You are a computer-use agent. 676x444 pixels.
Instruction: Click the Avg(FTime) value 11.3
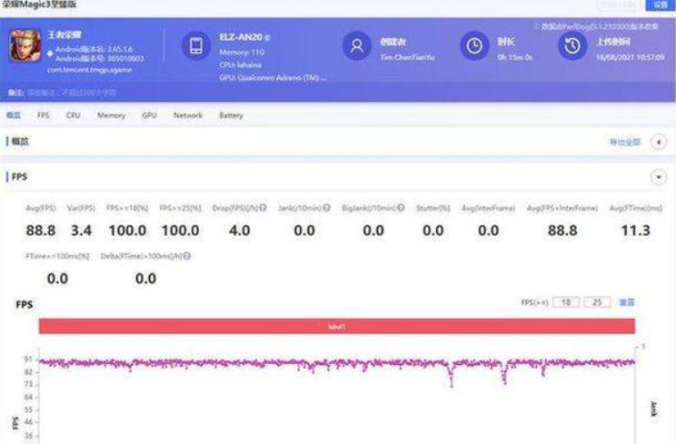pos(635,231)
